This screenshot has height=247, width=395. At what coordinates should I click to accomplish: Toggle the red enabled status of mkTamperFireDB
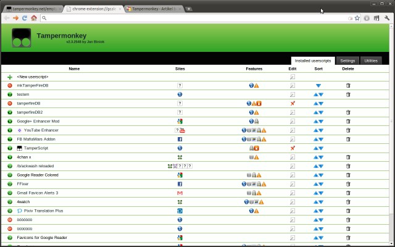point(10,85)
